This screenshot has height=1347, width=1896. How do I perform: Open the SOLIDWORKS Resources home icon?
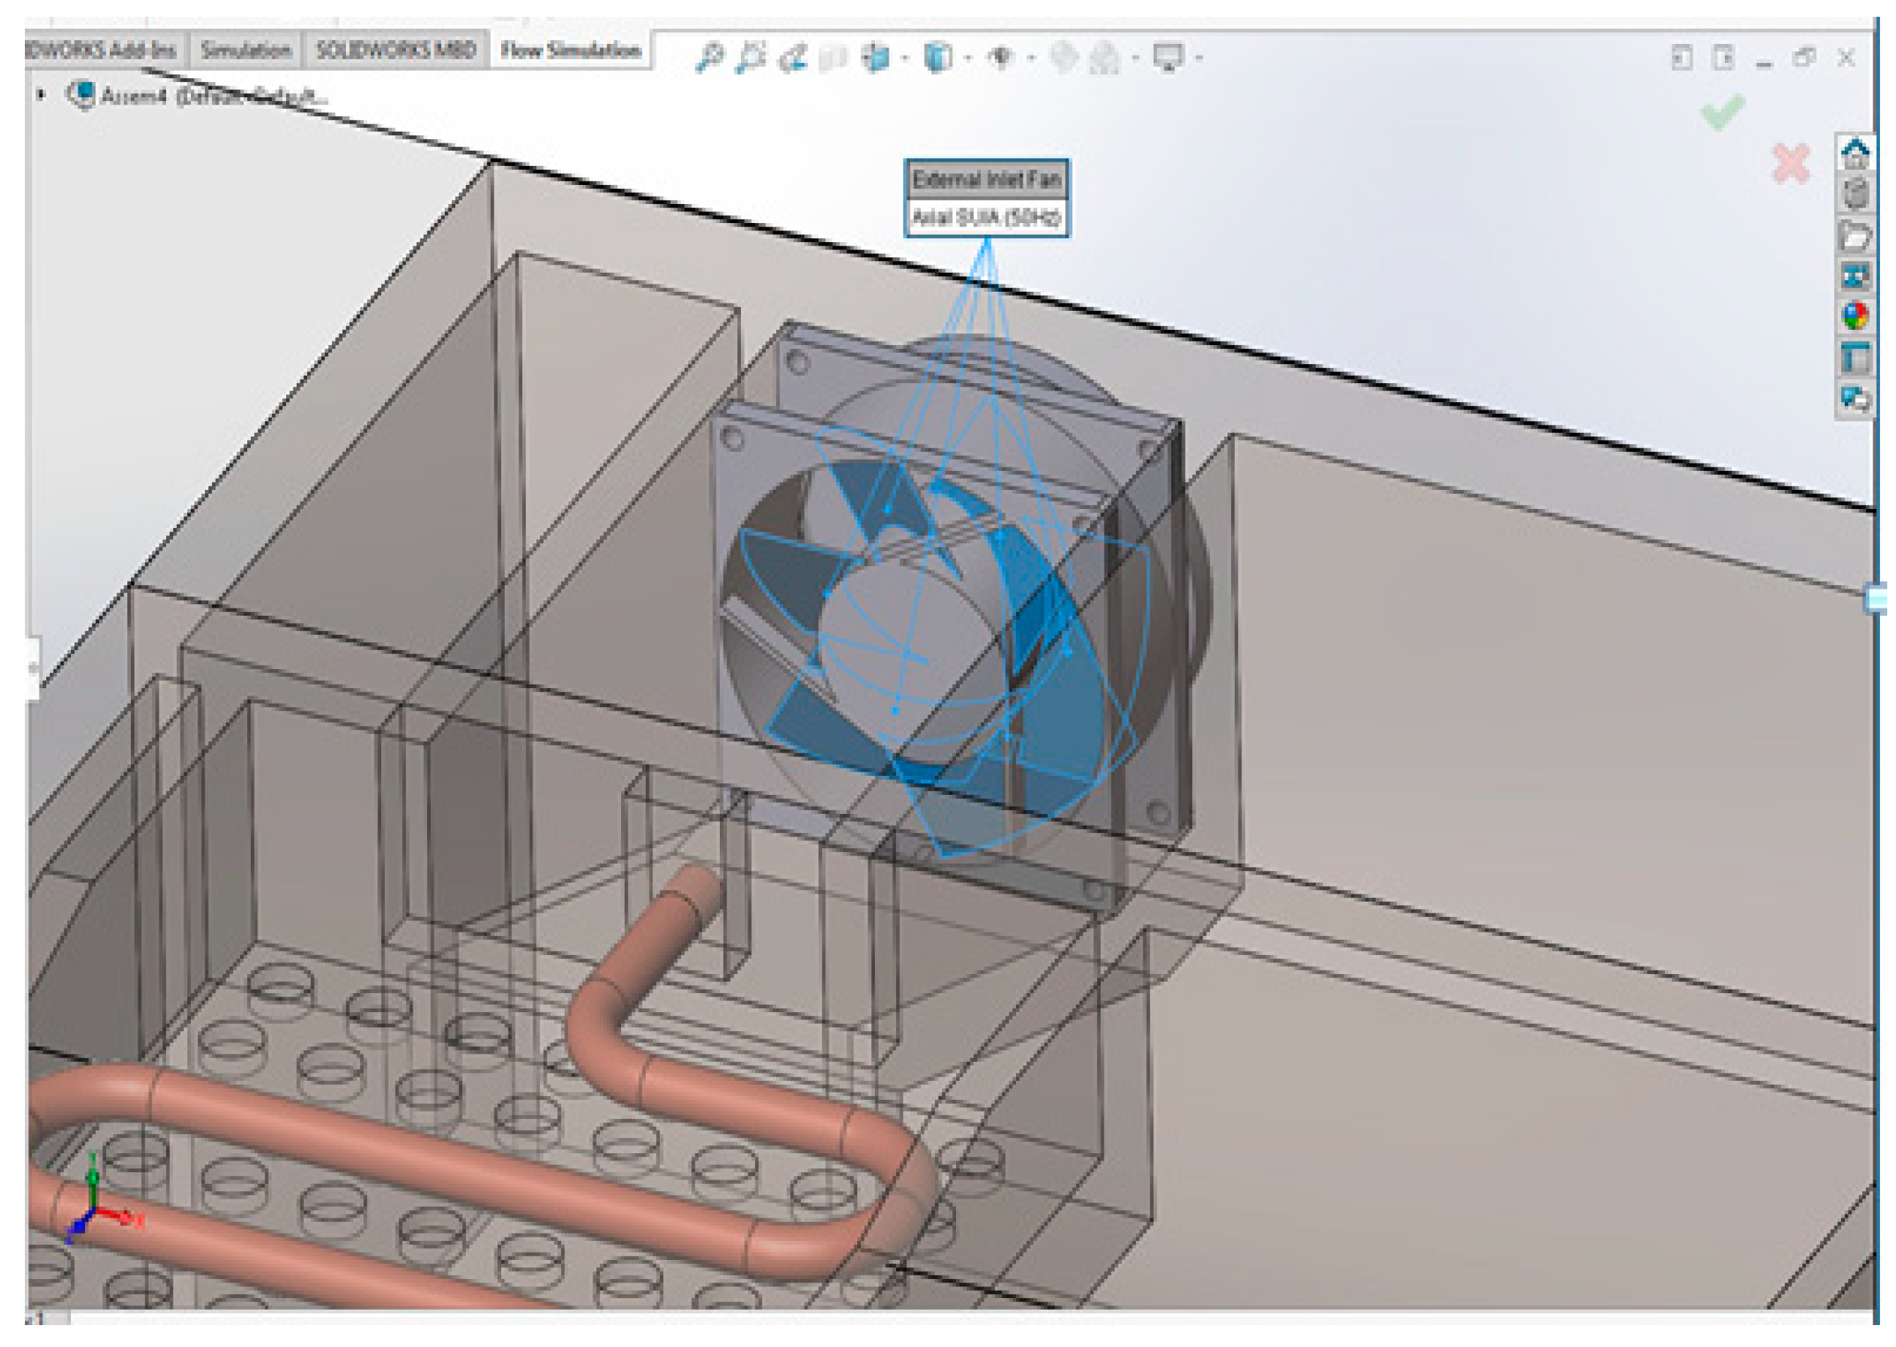click(1855, 154)
